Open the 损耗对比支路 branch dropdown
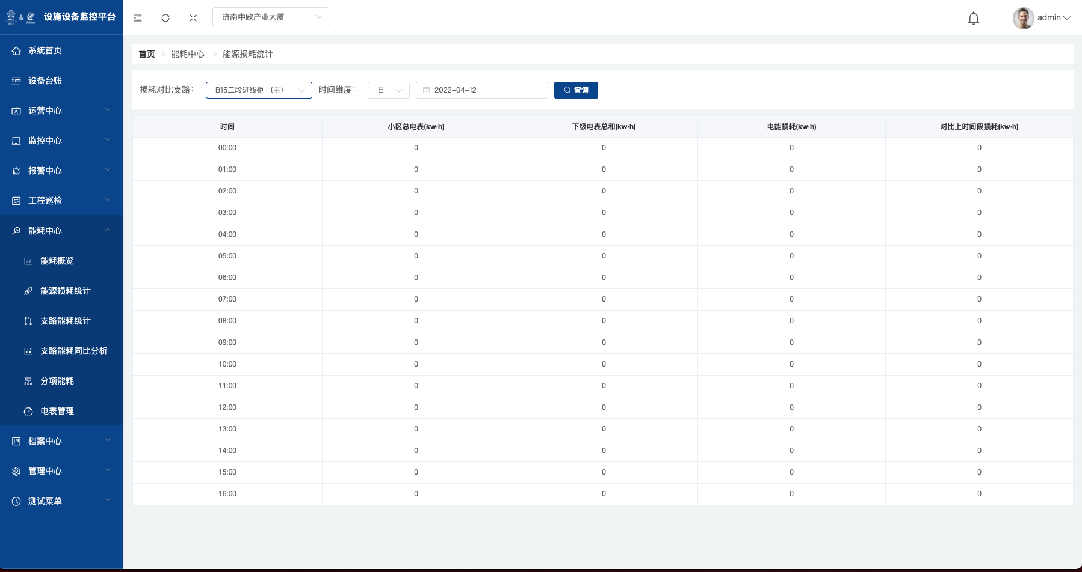Screen dimensions: 1082x572 (x=259, y=90)
